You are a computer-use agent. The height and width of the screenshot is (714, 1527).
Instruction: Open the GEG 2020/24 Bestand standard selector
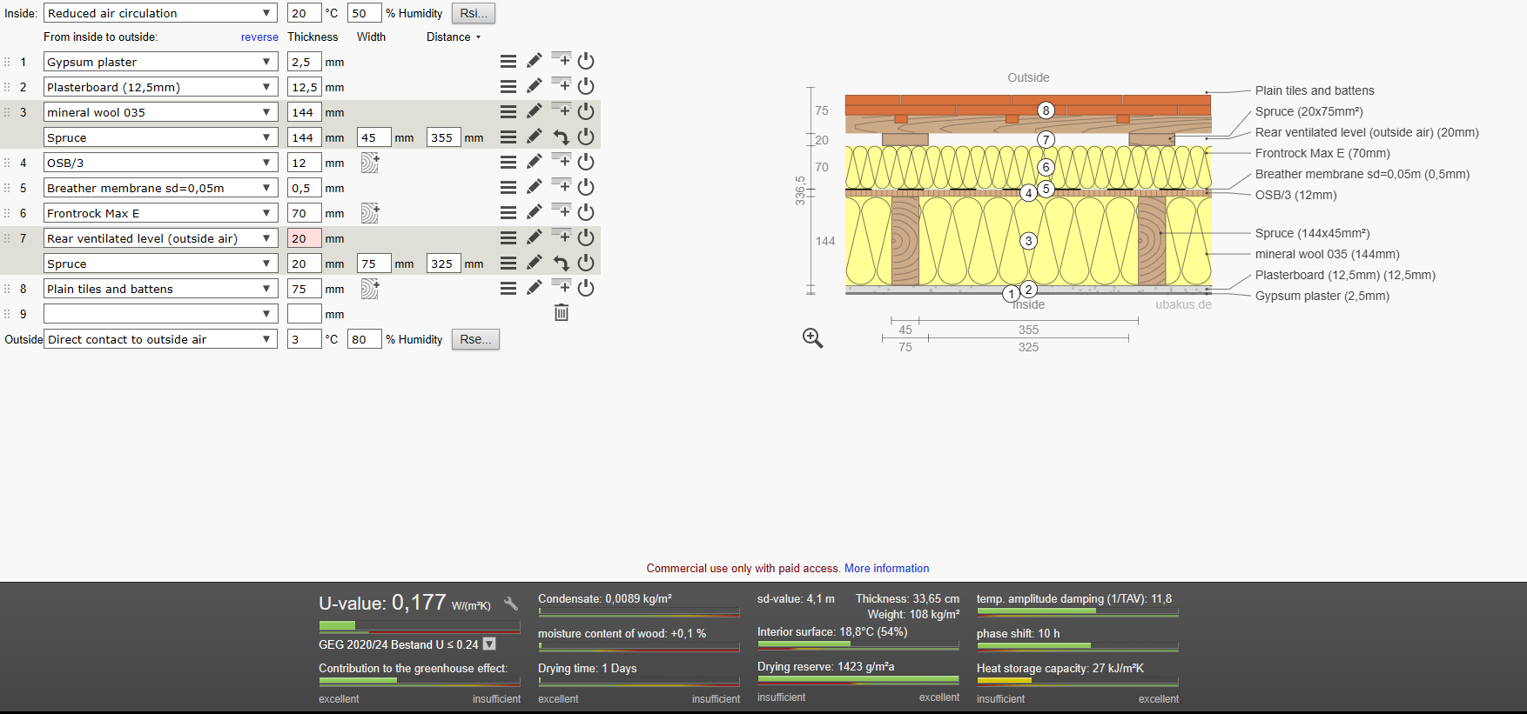click(x=489, y=644)
